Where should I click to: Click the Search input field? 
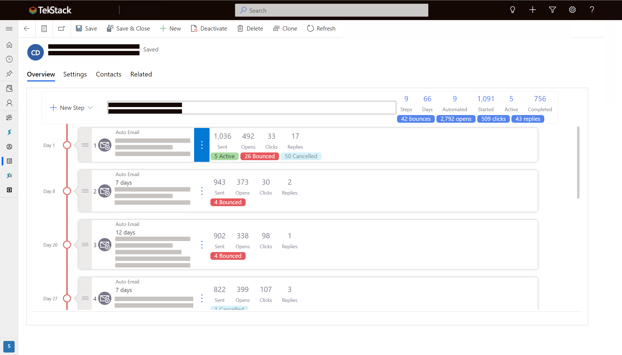coord(332,10)
